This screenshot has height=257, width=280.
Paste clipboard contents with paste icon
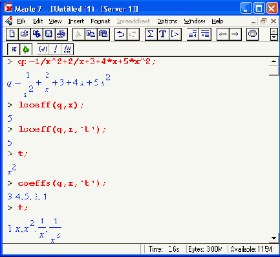103,34
